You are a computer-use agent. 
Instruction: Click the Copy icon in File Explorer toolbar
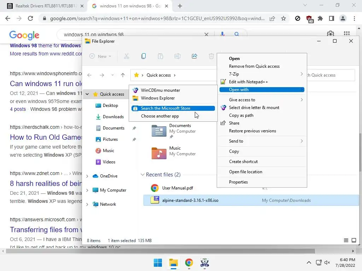coord(144,56)
